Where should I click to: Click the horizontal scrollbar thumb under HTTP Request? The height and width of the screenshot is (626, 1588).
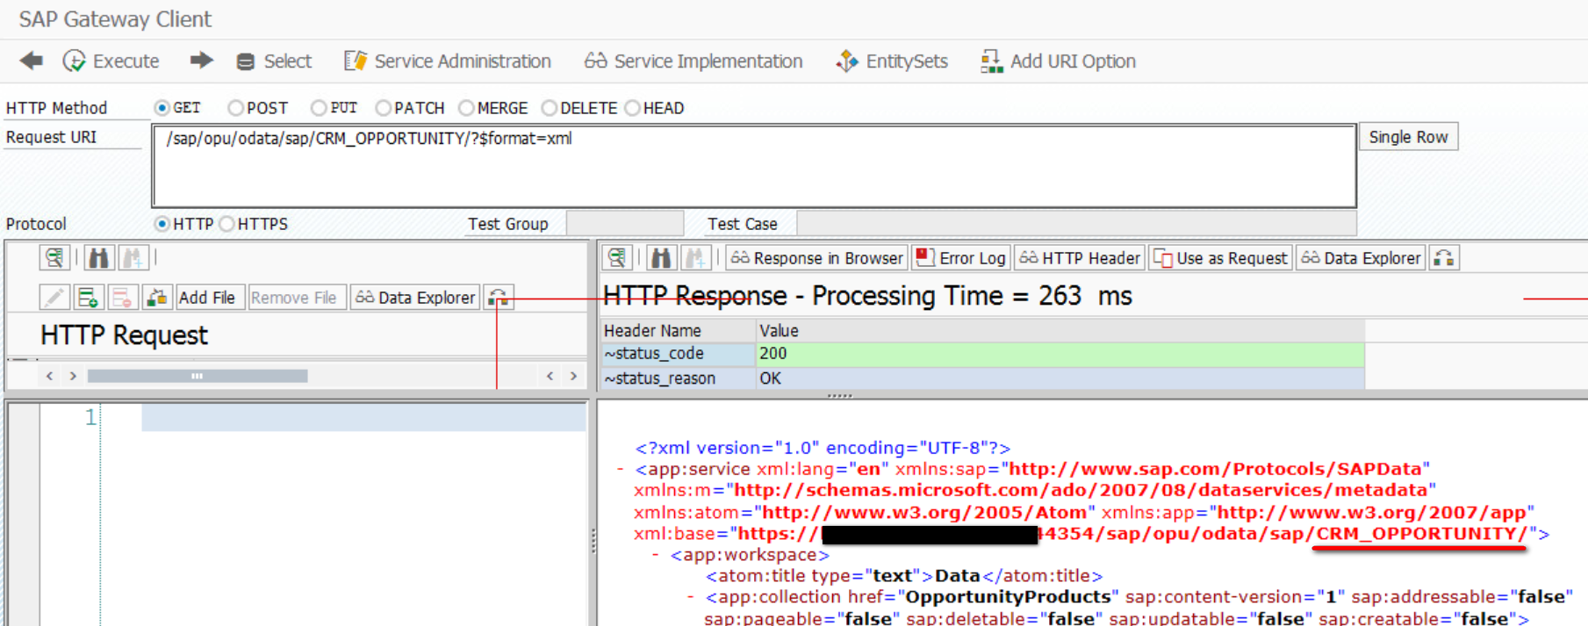(x=198, y=376)
